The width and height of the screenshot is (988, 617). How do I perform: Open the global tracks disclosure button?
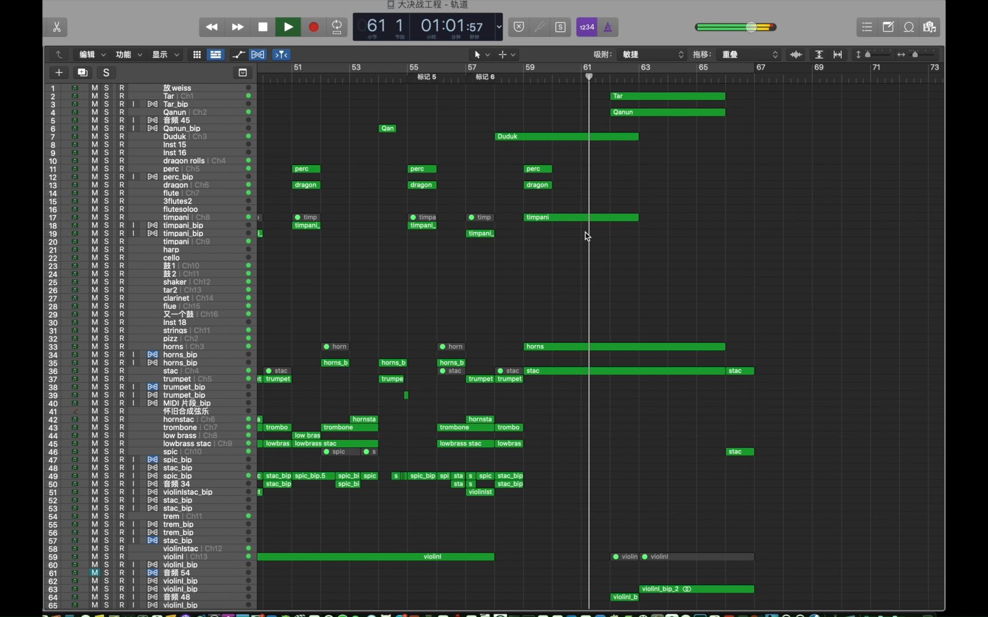pos(242,73)
